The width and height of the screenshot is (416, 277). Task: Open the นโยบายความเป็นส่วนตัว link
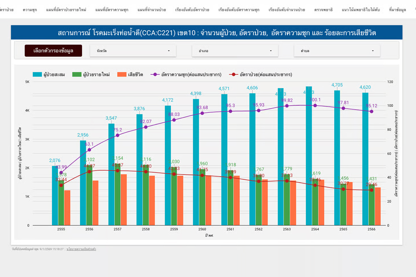(x=81, y=249)
